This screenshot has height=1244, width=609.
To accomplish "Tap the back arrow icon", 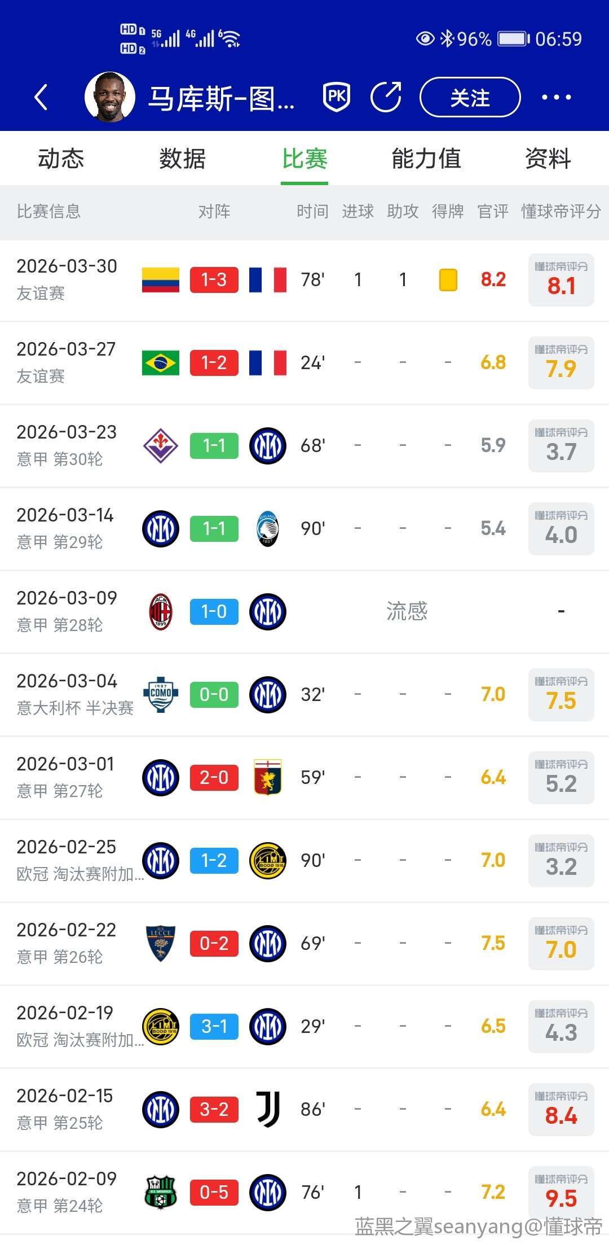I will (41, 97).
